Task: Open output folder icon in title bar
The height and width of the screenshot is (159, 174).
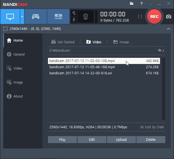Action: (132, 3)
